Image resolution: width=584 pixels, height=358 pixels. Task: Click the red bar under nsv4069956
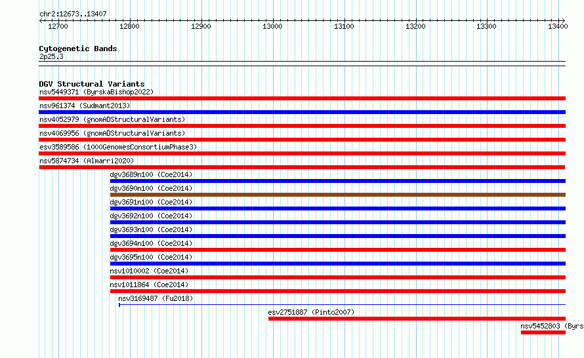pyautogui.click(x=302, y=140)
